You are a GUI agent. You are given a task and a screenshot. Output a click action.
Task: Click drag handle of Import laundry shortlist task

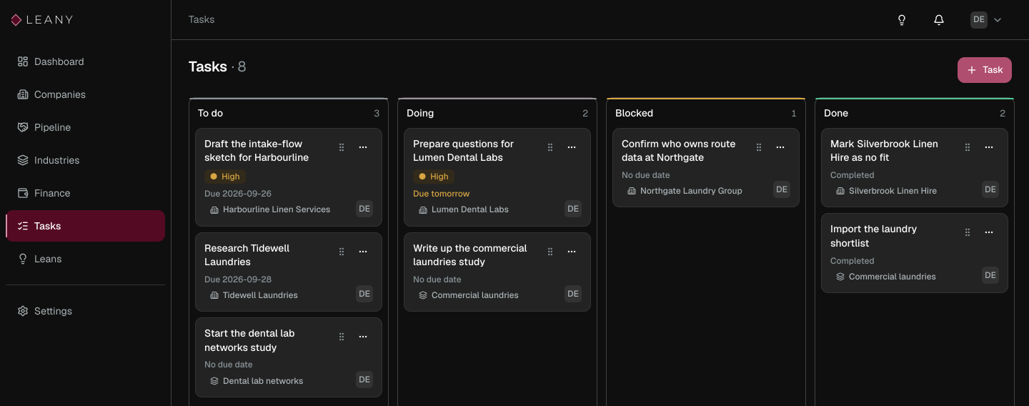tap(968, 232)
